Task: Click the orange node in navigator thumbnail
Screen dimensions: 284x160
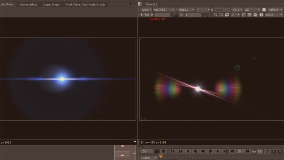Action: point(122,155)
